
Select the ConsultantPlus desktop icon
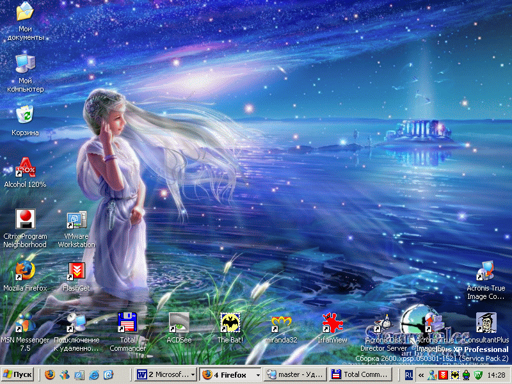(486, 323)
